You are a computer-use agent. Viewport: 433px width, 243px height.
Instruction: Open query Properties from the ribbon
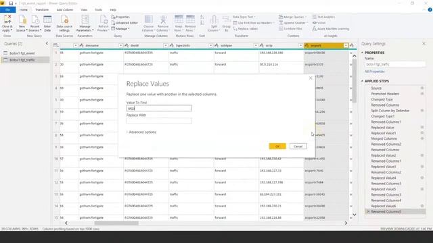(120, 17)
